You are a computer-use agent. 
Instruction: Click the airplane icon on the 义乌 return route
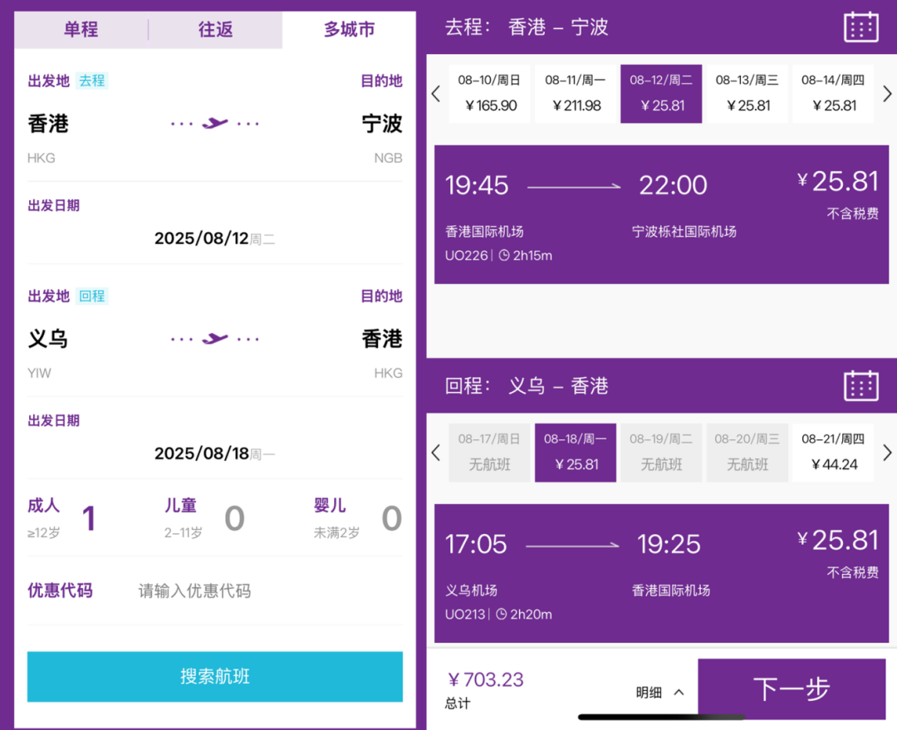215,337
